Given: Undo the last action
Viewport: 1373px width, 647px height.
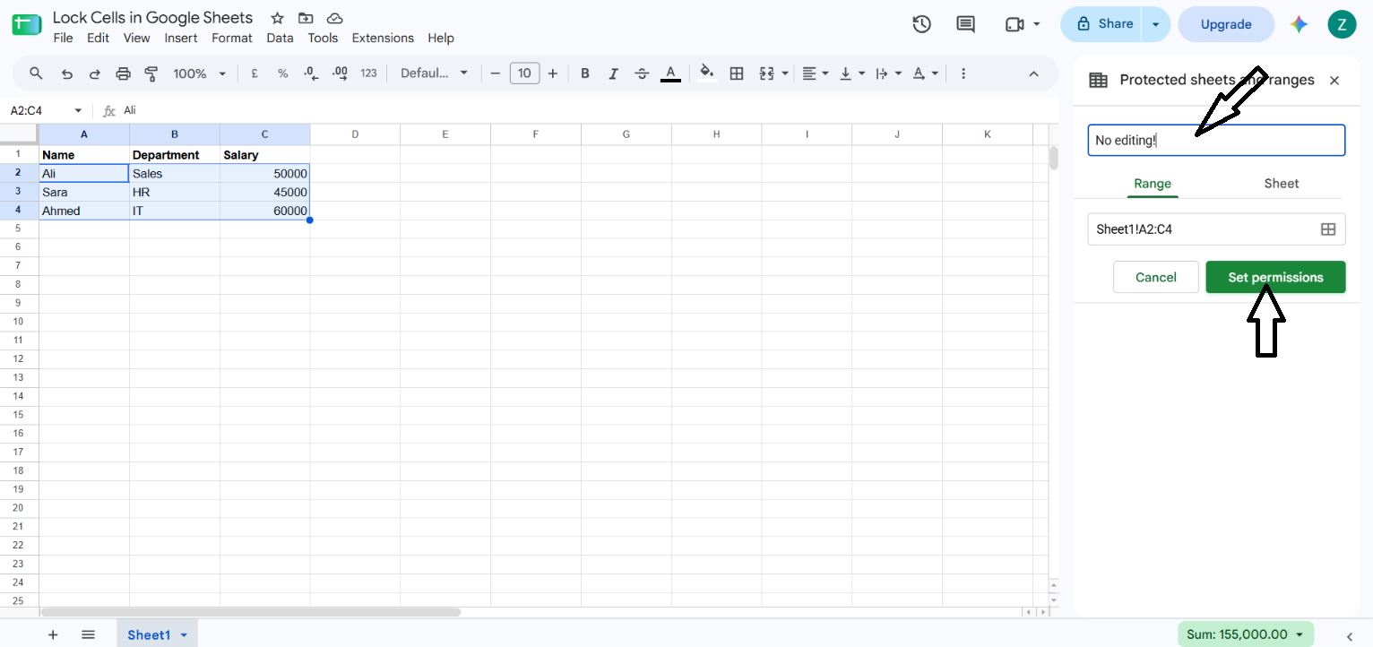Looking at the screenshot, I should 66,73.
